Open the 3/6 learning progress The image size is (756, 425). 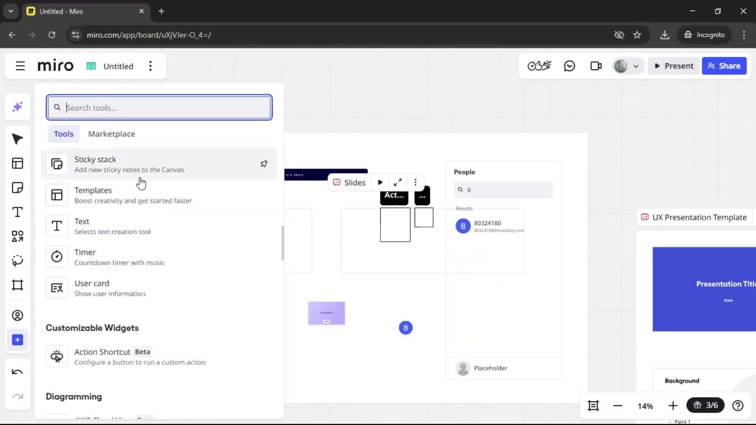706,405
